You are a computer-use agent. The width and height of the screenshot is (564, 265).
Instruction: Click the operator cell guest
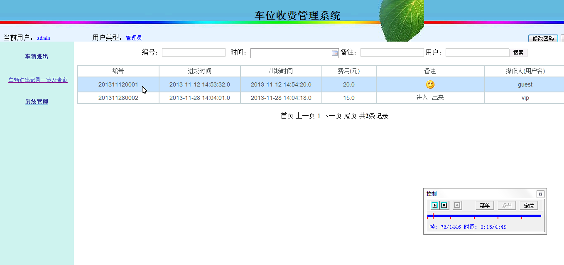[x=525, y=84]
